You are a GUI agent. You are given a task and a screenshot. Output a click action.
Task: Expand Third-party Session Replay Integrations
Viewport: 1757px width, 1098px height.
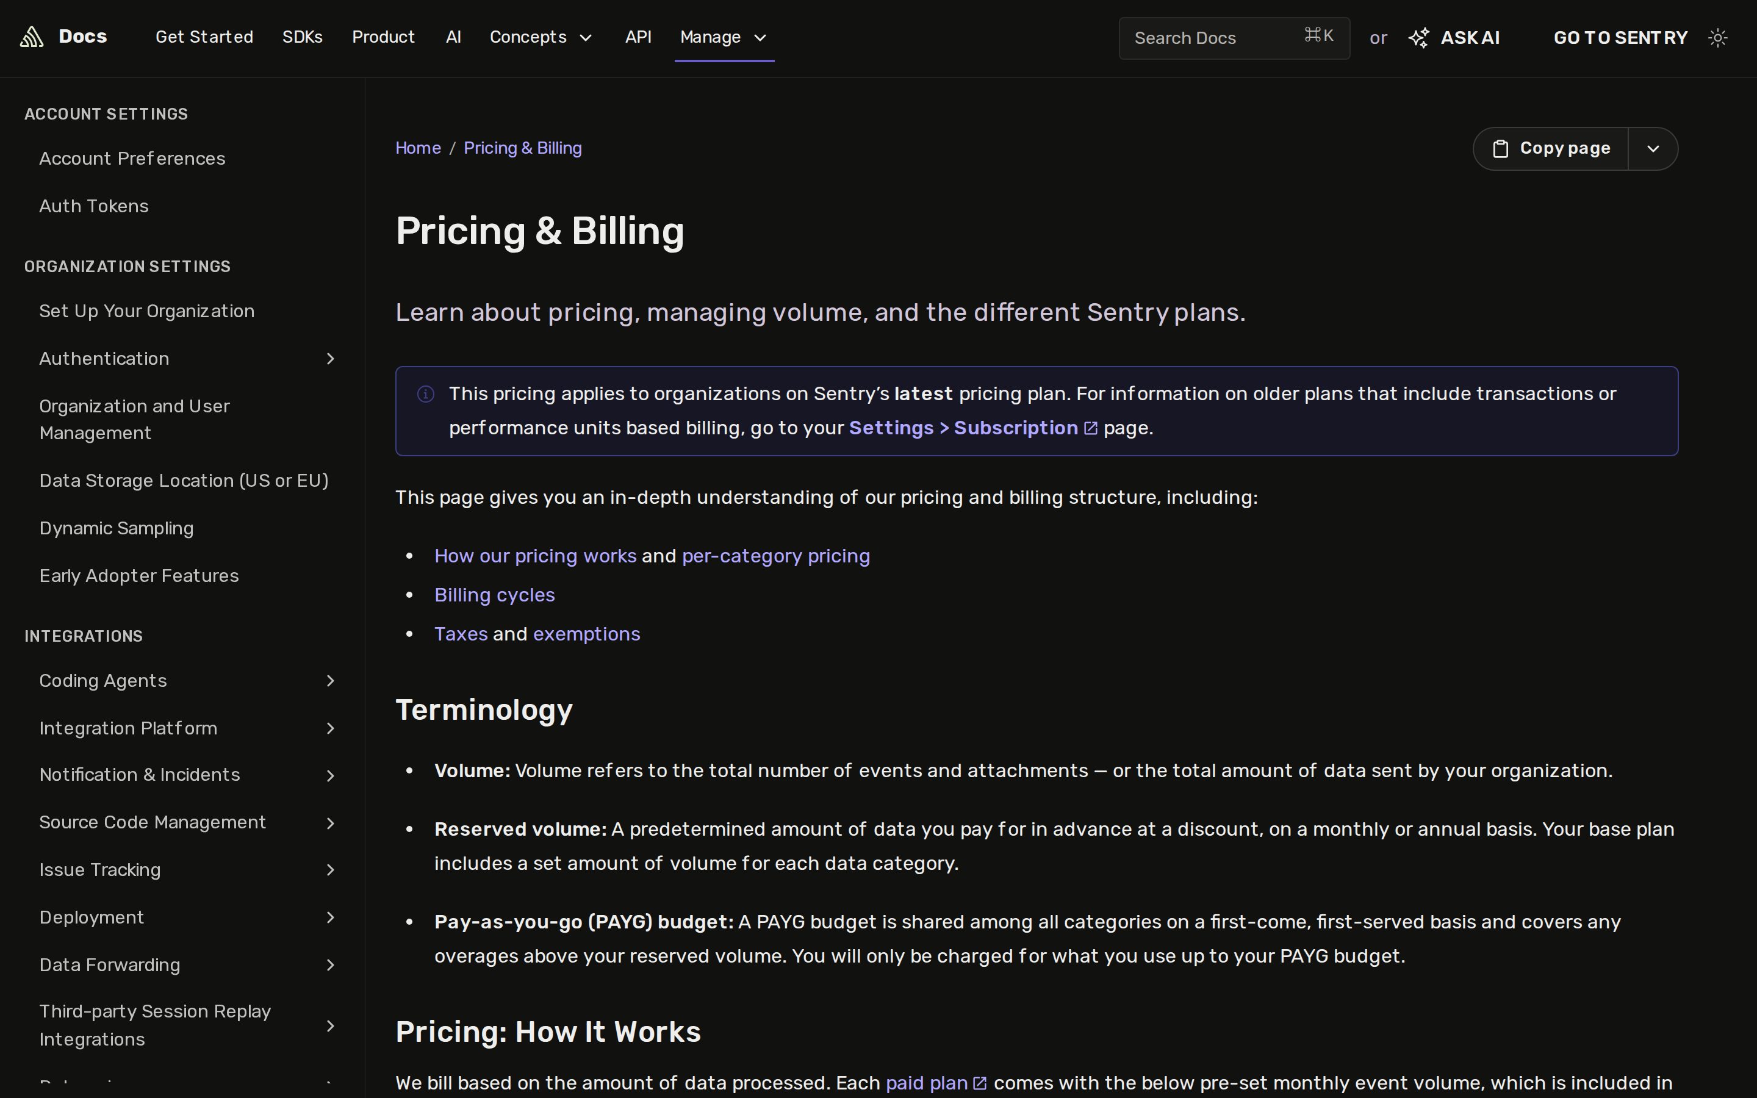330,1026
